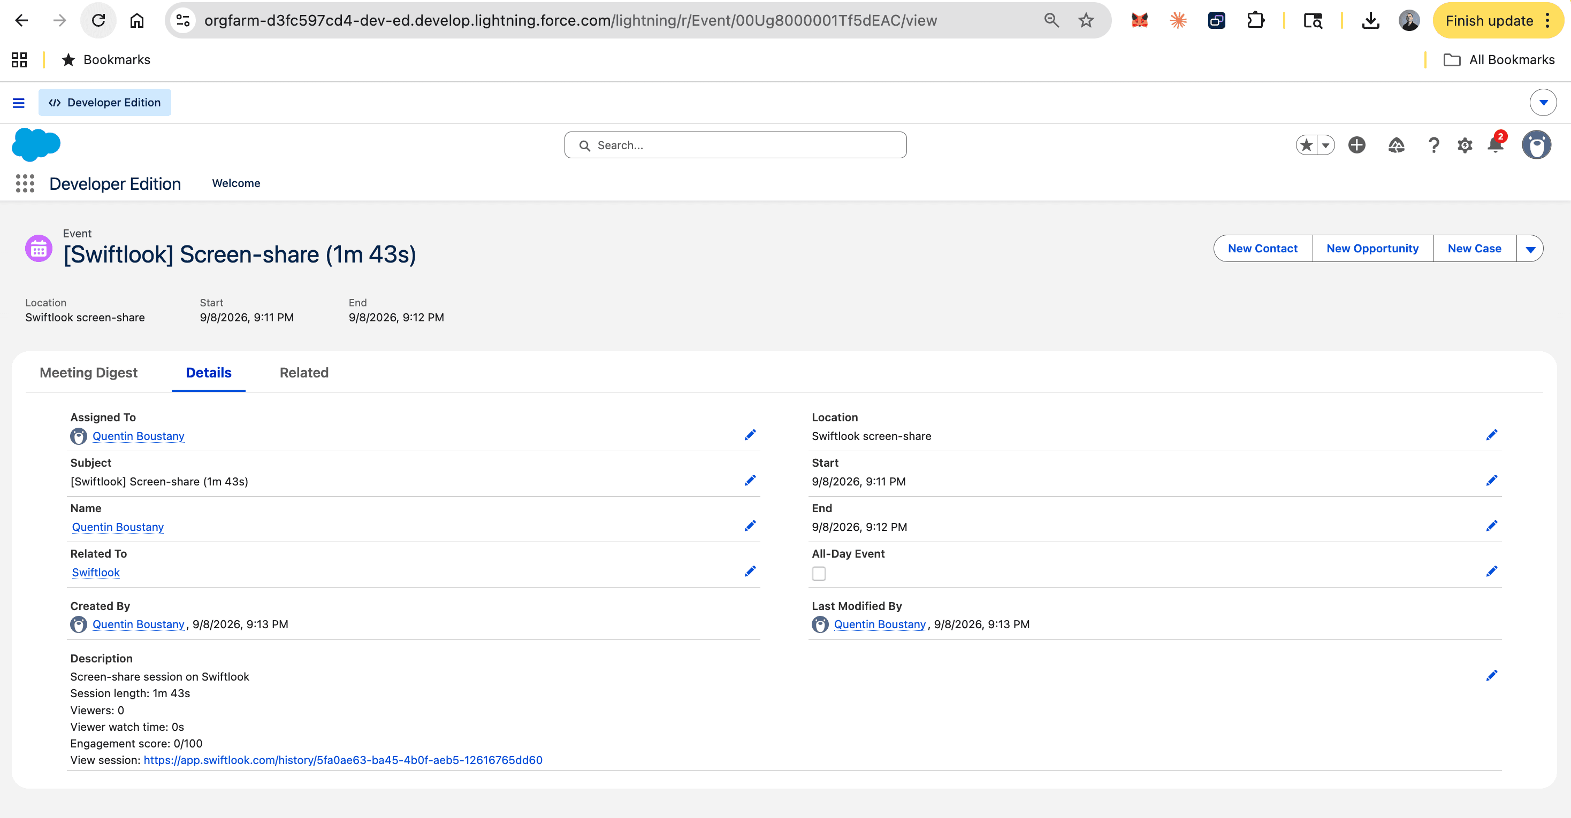Open the Setup gear menu

(1465, 145)
